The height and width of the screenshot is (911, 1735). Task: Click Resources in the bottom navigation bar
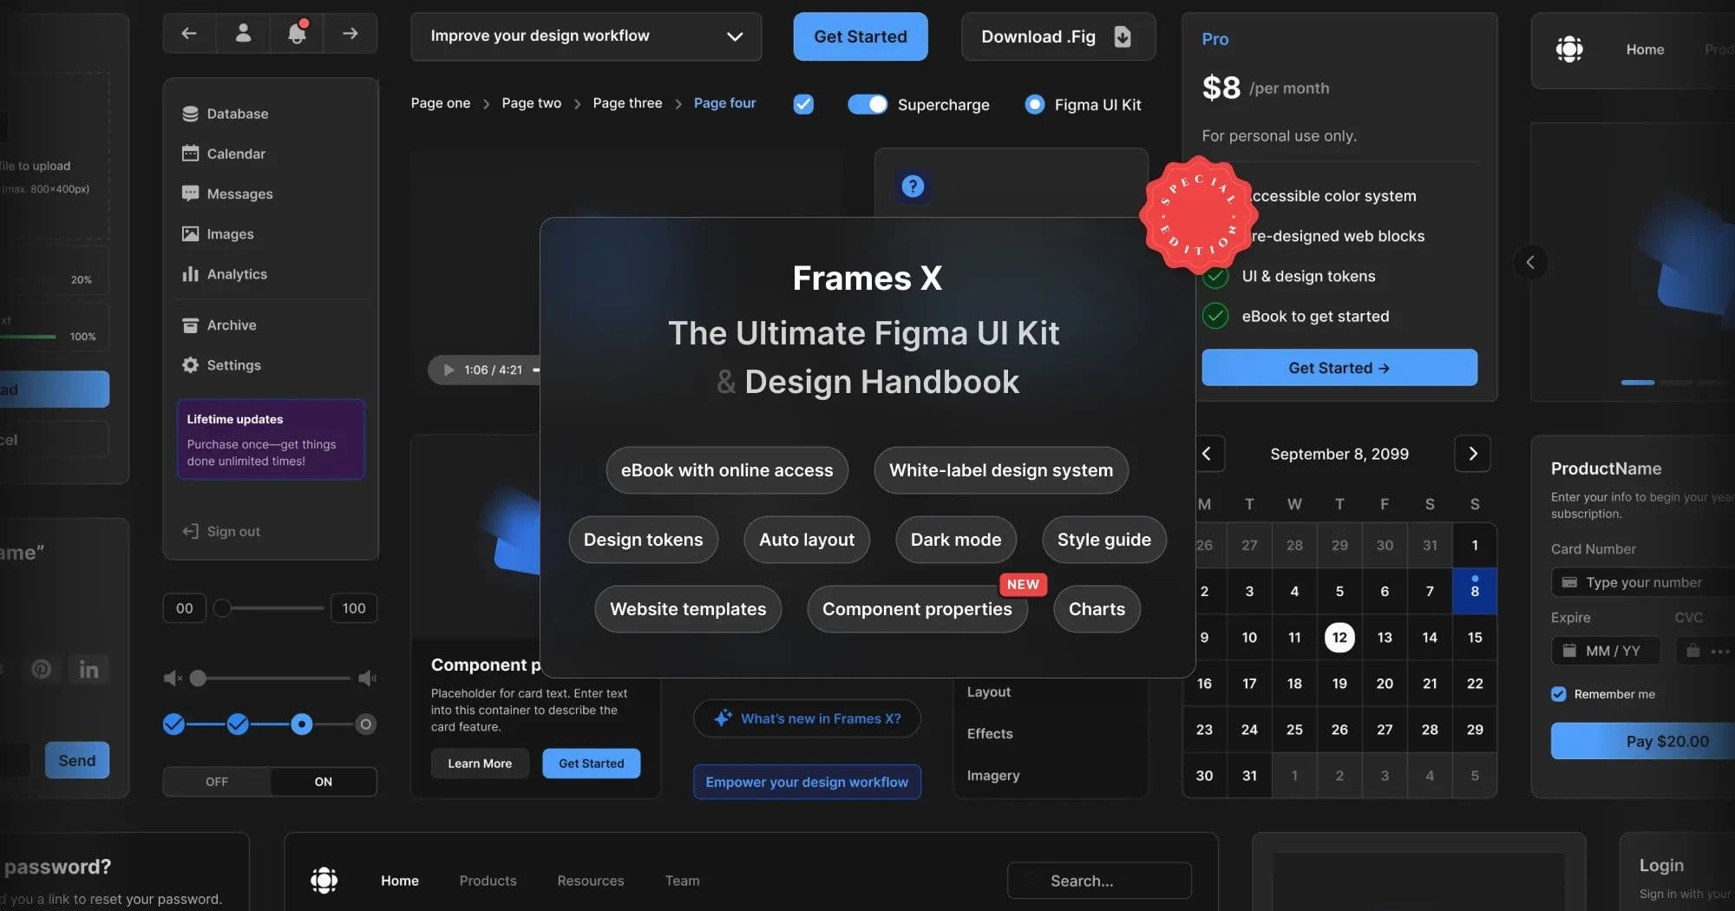pos(591,881)
